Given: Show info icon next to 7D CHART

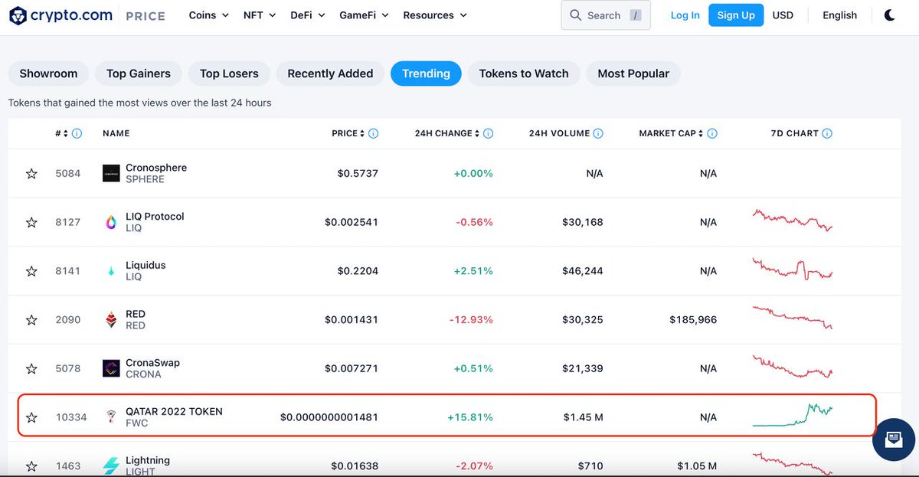Looking at the screenshot, I should [x=827, y=133].
